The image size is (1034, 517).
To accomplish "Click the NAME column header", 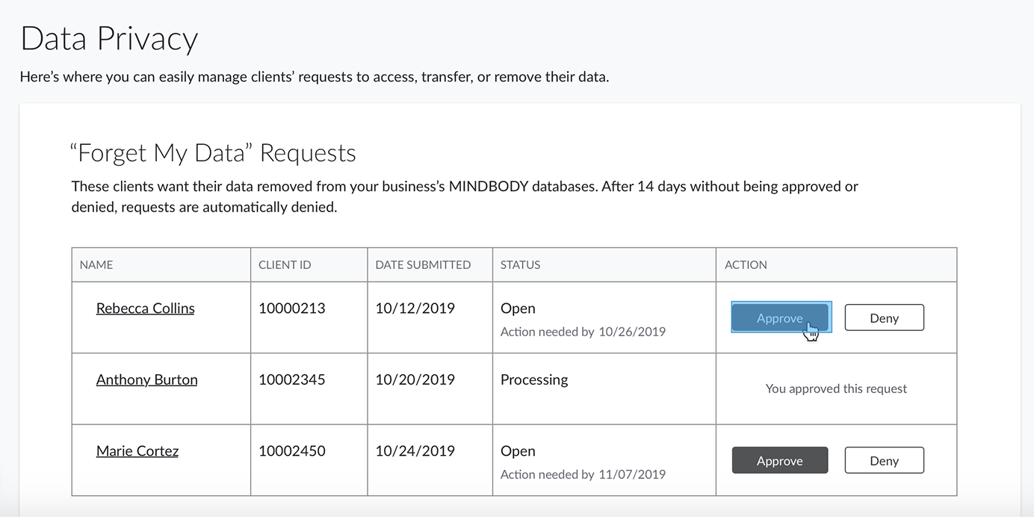I will [96, 264].
